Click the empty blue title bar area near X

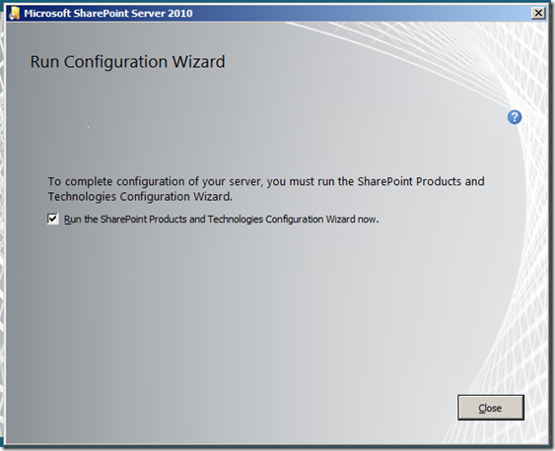460,14
